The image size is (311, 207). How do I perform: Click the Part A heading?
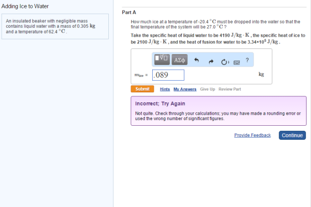pyautogui.click(x=129, y=12)
